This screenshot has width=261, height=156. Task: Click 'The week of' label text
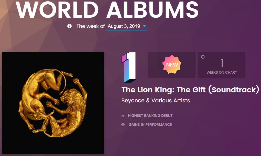90,26
